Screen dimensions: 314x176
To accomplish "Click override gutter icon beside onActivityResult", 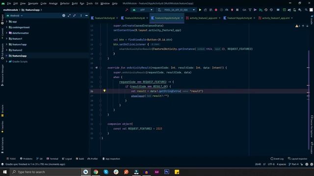I will 96,67.
